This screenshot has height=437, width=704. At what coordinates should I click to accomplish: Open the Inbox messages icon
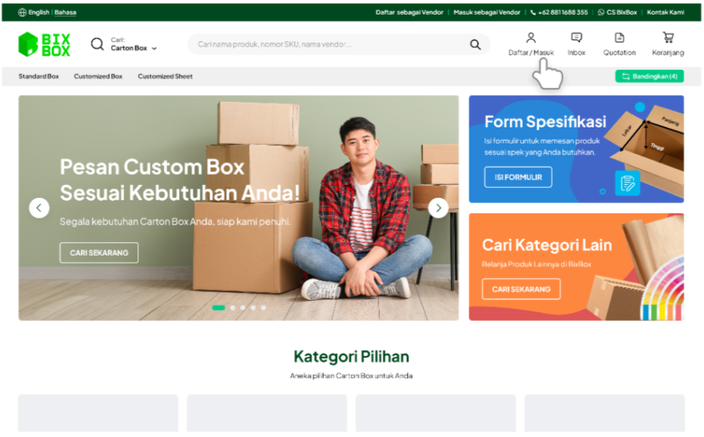click(x=576, y=39)
